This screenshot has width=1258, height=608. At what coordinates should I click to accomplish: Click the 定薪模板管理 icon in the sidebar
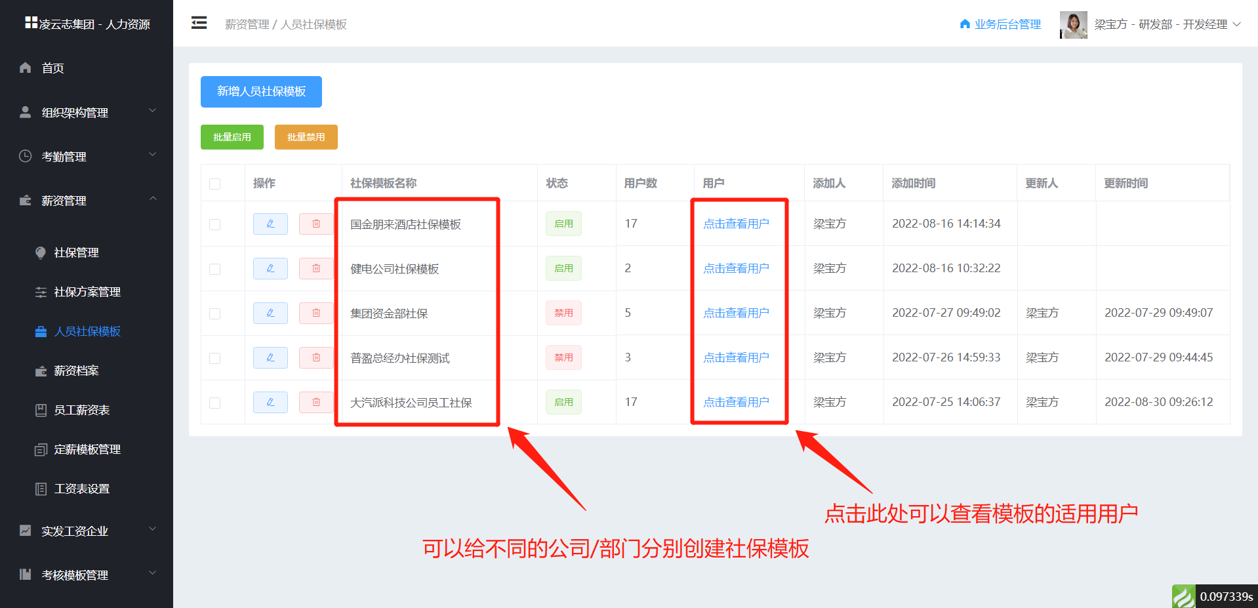[x=41, y=449]
